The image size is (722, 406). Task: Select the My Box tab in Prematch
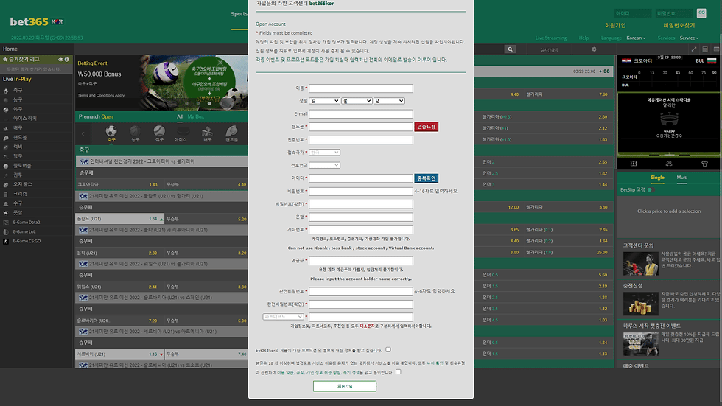tap(196, 117)
